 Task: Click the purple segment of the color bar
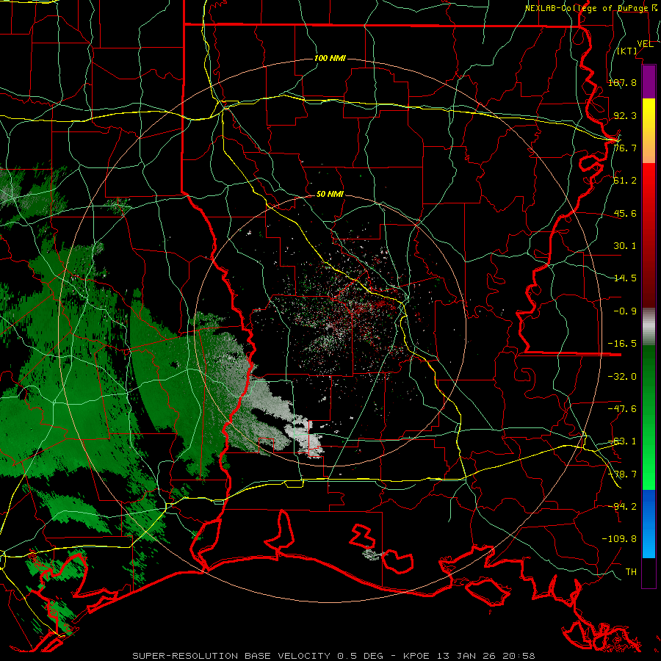click(649, 82)
